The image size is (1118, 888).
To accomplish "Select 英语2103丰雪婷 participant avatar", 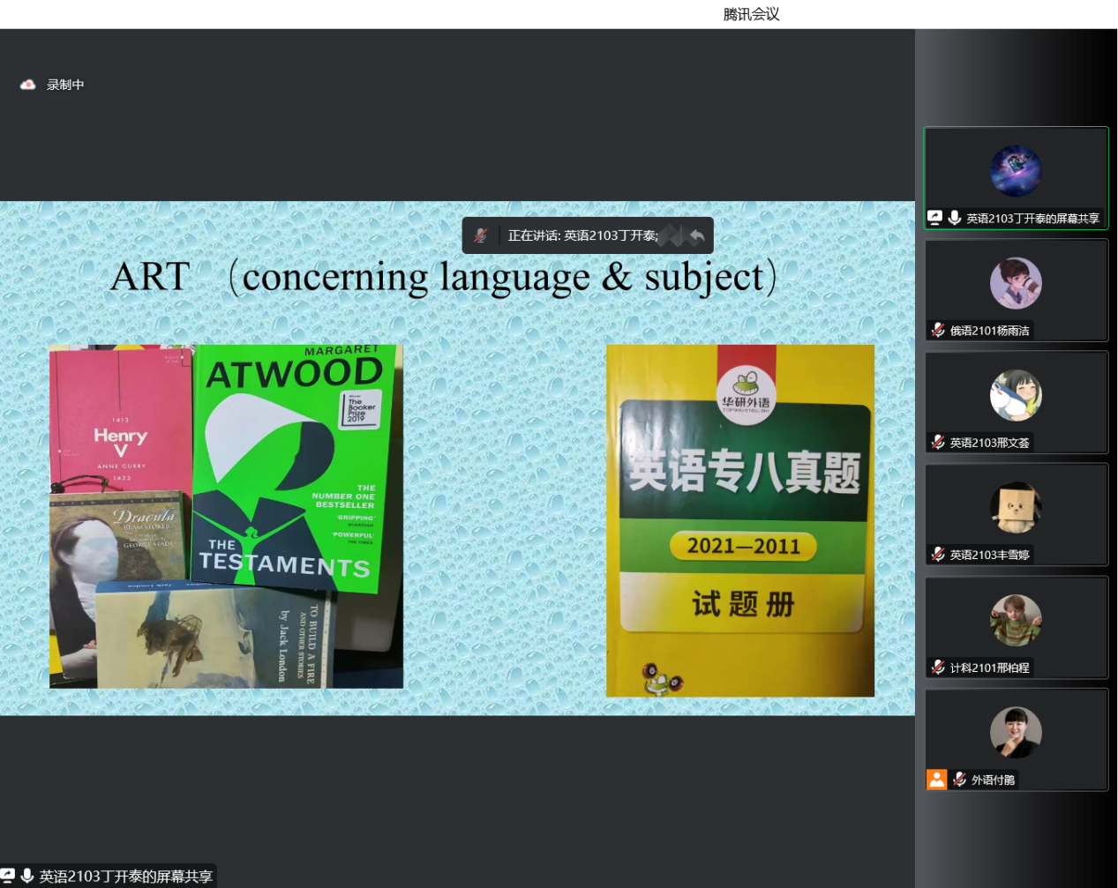I will 1016,507.
